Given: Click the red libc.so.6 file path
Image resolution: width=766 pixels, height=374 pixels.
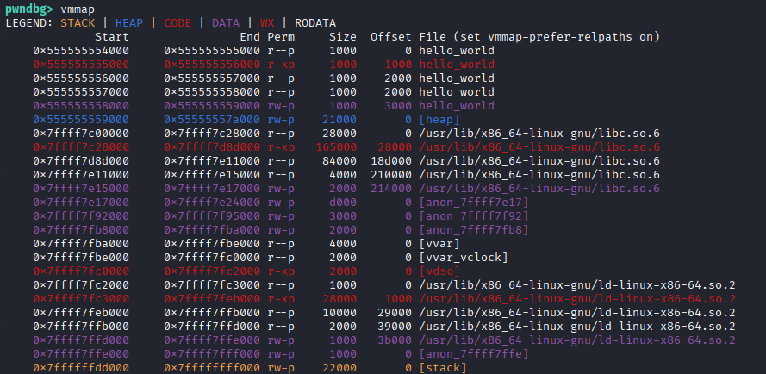Looking at the screenshot, I should [539, 147].
